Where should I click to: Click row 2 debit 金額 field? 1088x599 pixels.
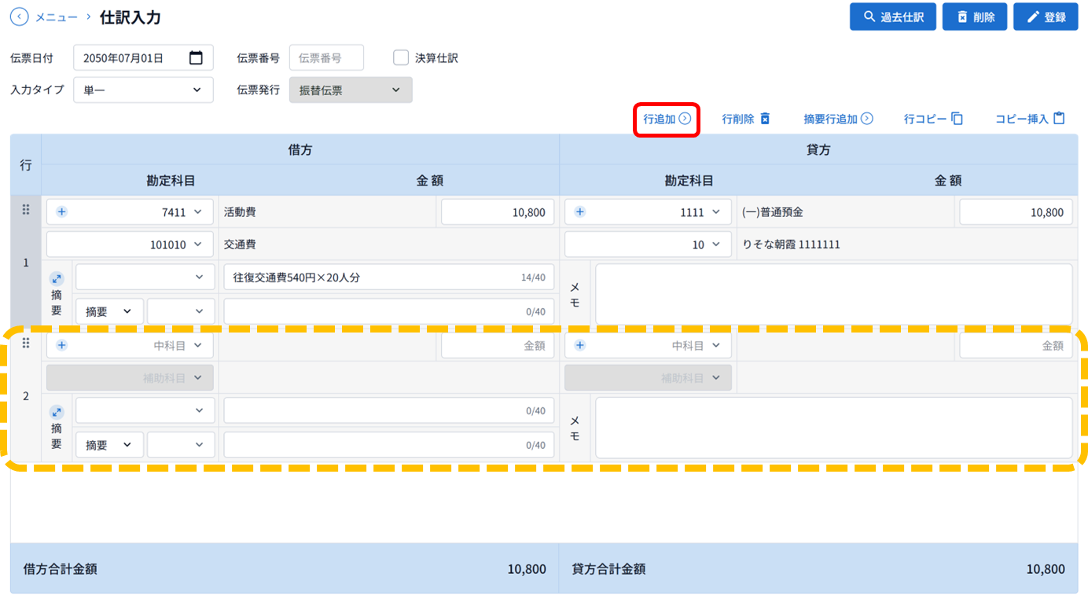pyautogui.click(x=498, y=345)
